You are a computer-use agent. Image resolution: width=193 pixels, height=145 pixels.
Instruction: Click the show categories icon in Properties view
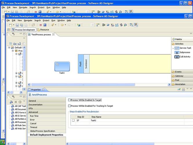(183, 90)
